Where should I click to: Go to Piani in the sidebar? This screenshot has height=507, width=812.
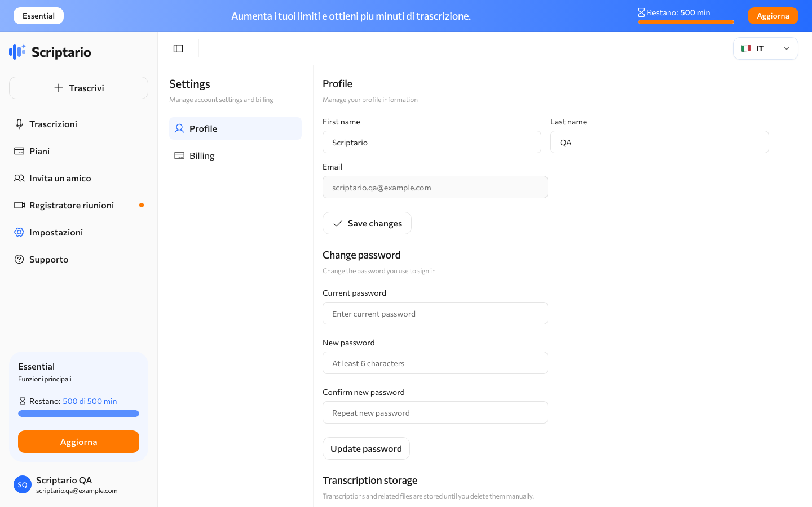(78, 151)
